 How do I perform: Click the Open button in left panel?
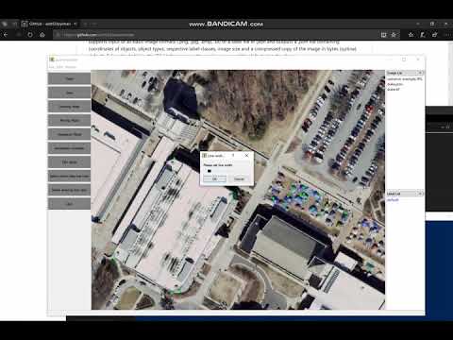(x=69, y=78)
